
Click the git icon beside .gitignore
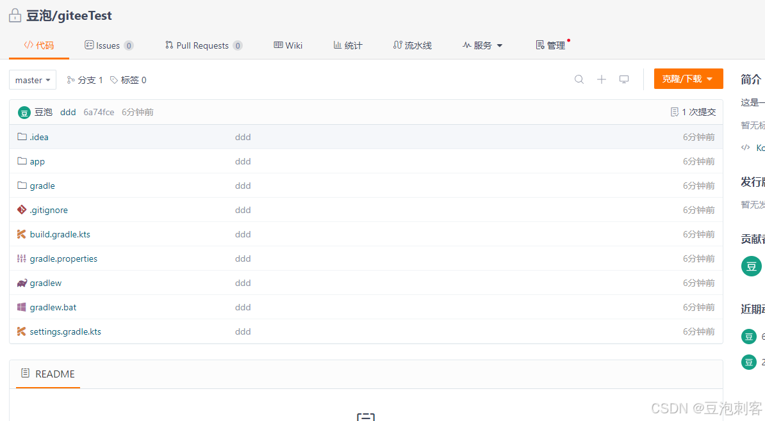pos(22,209)
